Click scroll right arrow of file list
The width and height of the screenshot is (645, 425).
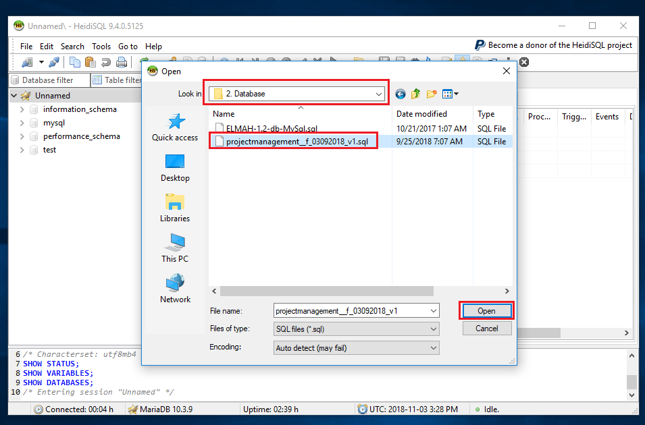pos(507,291)
